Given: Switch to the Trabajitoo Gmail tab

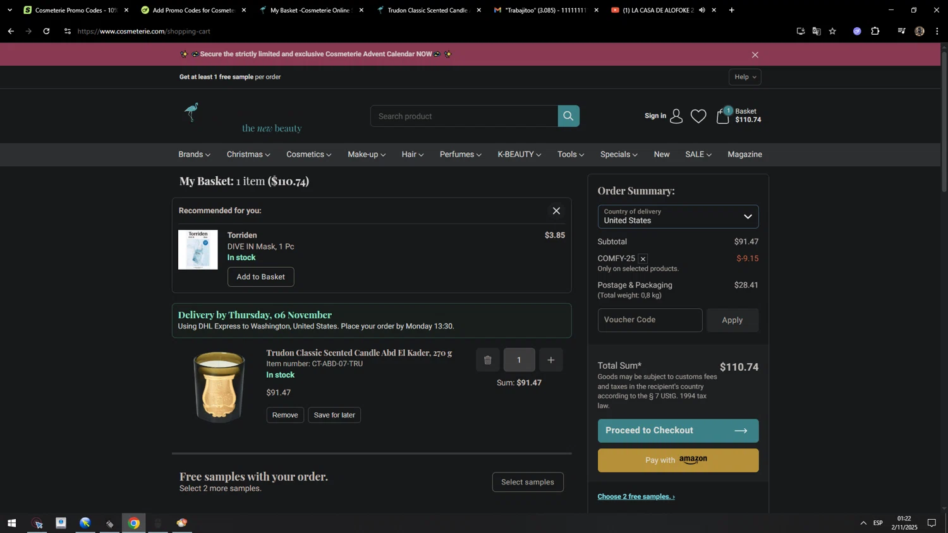Looking at the screenshot, I should click(x=546, y=10).
